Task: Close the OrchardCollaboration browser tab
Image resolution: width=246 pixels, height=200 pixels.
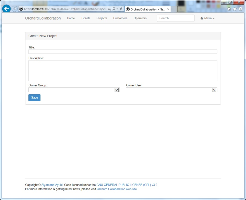Action: pos(168,9)
